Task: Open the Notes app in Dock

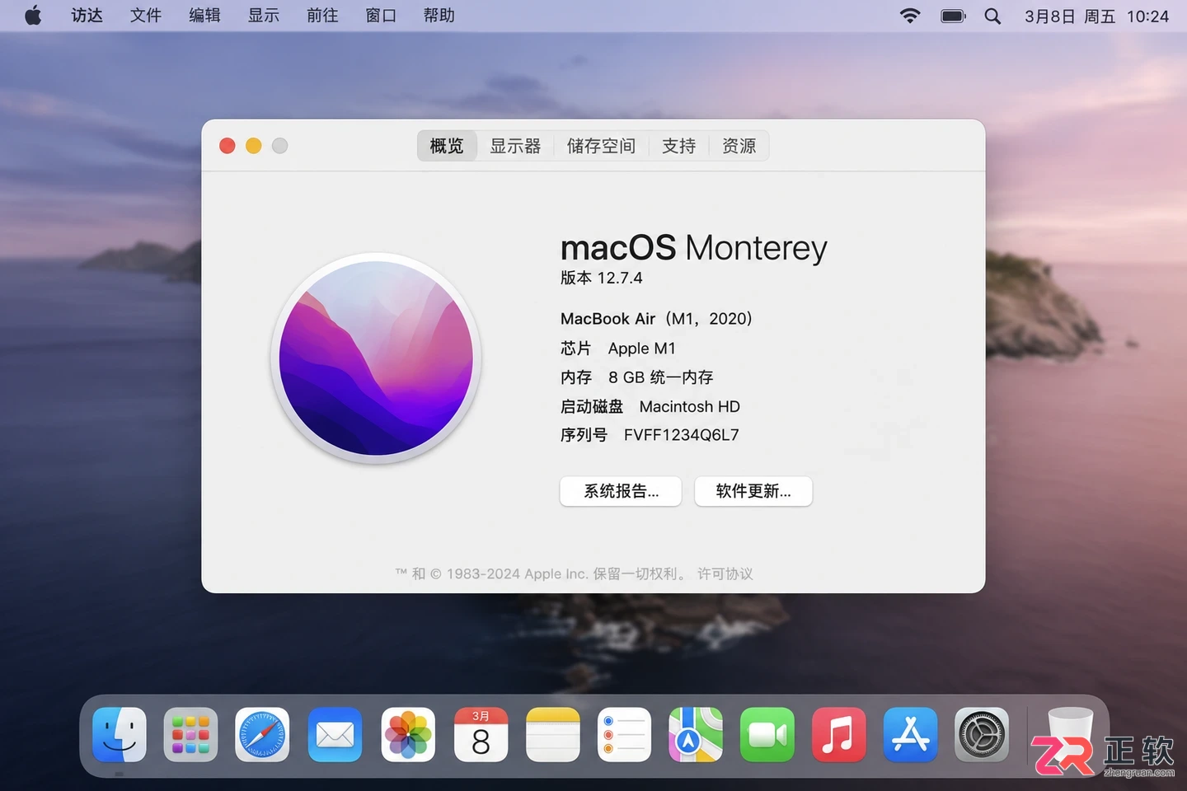Action: coord(553,734)
